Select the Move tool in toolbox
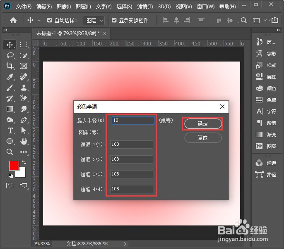Image resolution: width=284 pixels, height=249 pixels. click(x=10, y=45)
